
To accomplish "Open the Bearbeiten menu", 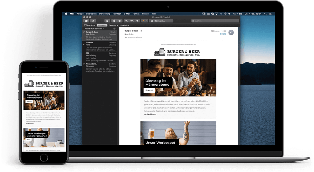I will [91, 14].
